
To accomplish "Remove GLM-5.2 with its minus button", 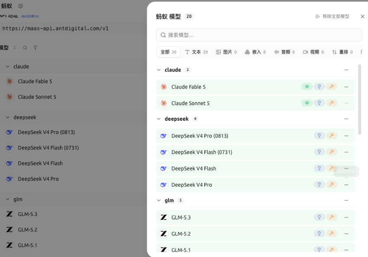I will [346, 234].
